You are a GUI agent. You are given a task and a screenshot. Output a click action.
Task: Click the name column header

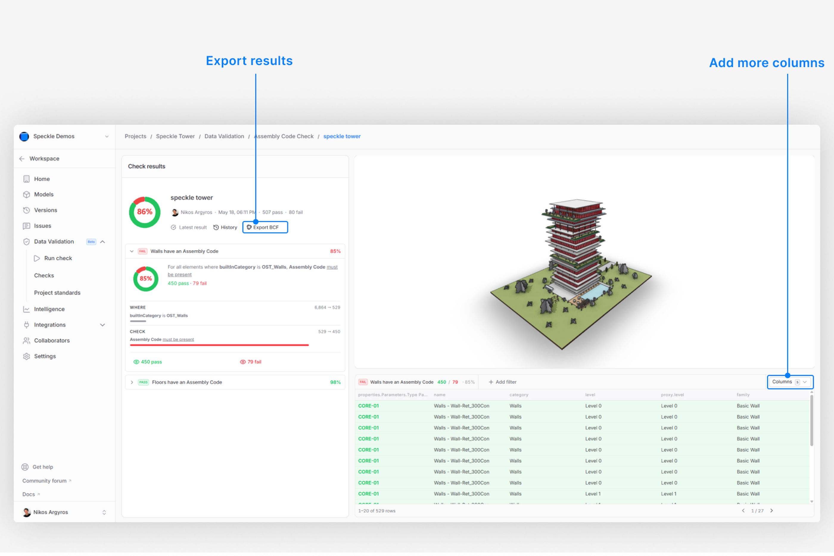point(439,395)
